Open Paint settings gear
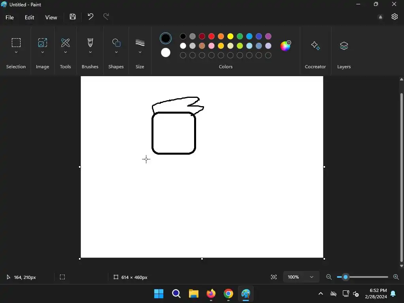Screen dimensions: 404x303 pos(395,17)
